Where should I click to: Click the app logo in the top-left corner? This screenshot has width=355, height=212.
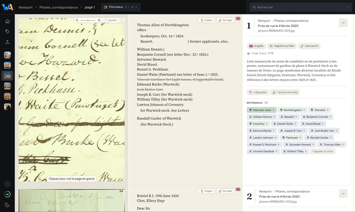click(x=7, y=7)
